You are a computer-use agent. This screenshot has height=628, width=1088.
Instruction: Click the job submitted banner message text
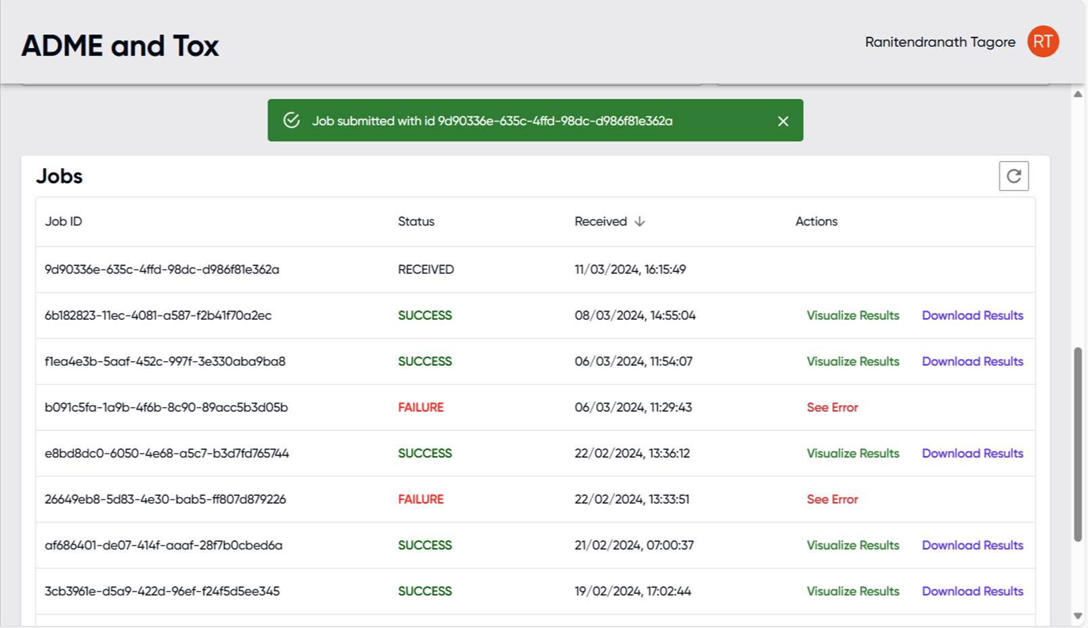pos(492,121)
